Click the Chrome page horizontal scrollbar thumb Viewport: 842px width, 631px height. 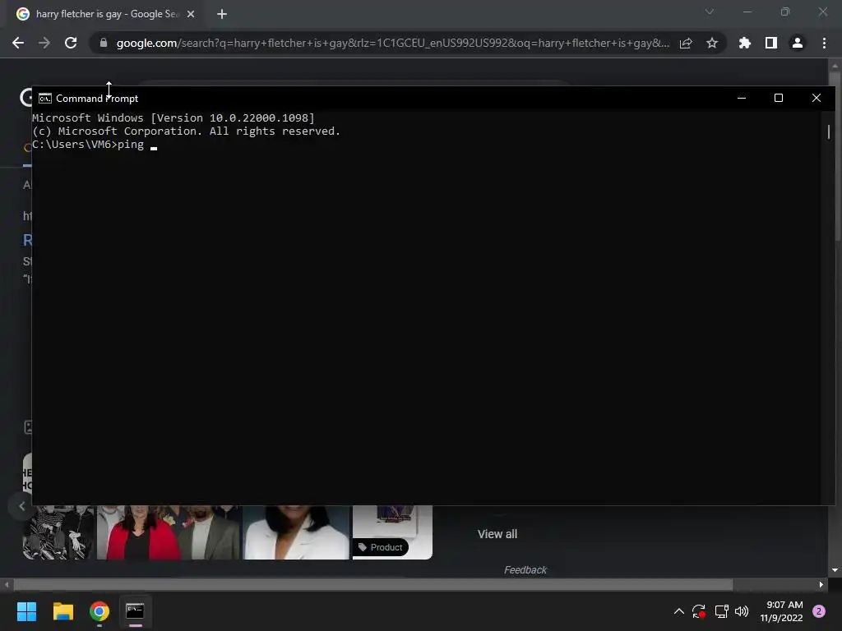click(373, 584)
